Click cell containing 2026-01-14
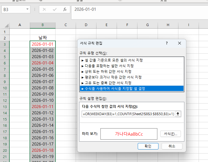The height and width of the screenshot is (162, 208). coord(43,125)
